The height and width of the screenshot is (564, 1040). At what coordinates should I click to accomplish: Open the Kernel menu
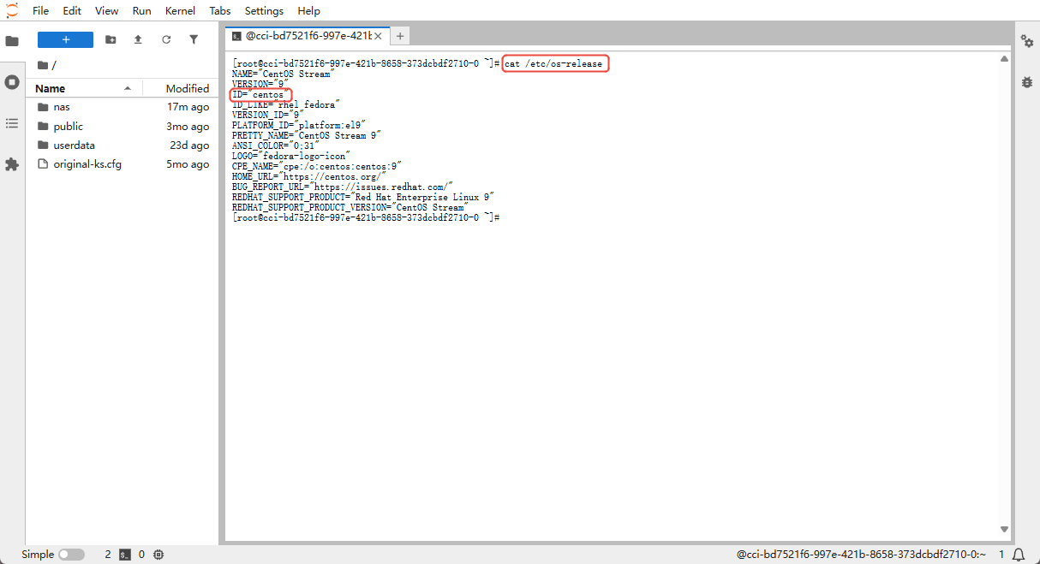point(180,10)
